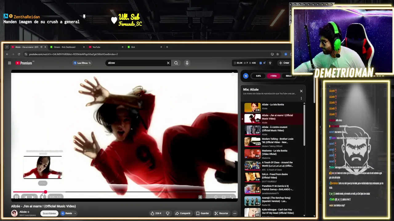Screen dimensions: 394x221
Task: Mute the video player volume
Action: point(43,197)
